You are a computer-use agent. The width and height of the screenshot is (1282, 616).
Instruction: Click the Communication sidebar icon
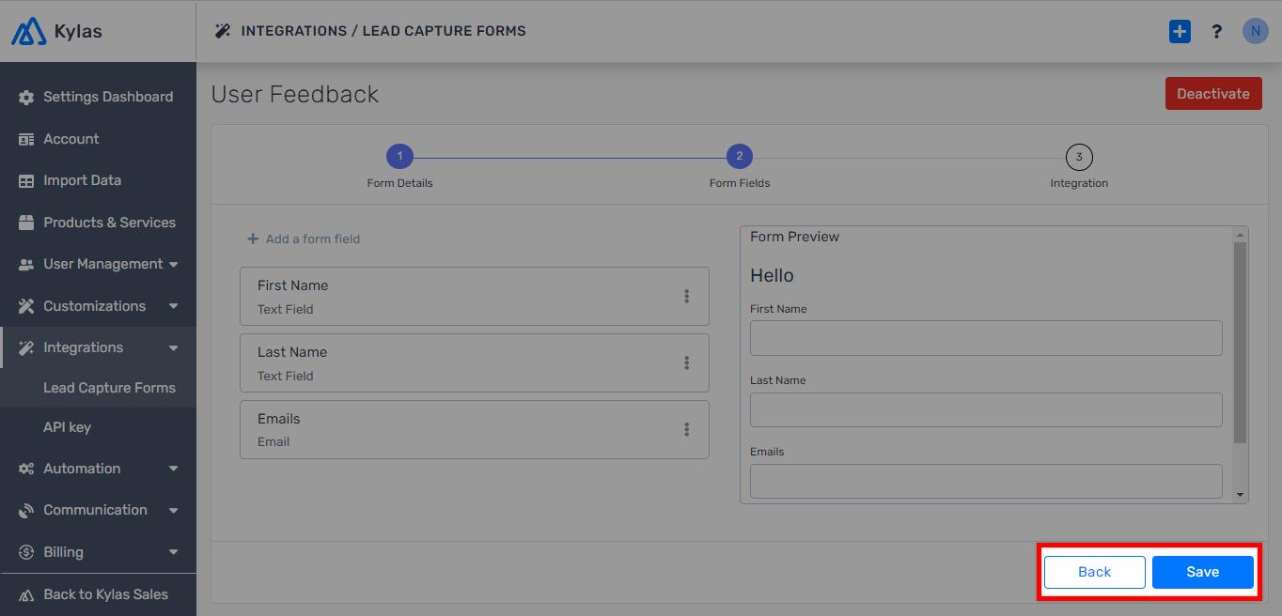coord(26,510)
